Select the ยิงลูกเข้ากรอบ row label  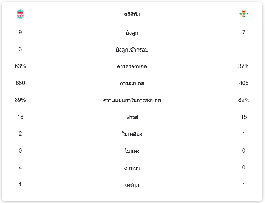[132, 50]
